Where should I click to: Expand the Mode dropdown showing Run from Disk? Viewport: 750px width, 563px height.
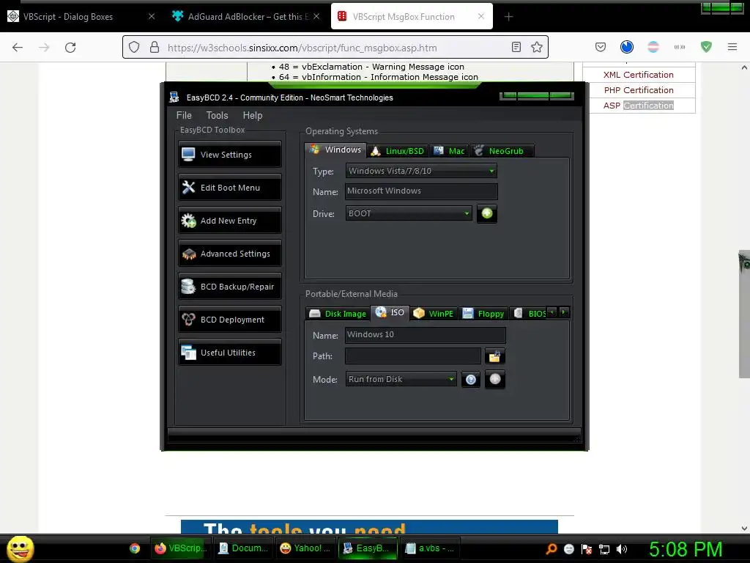(401, 379)
